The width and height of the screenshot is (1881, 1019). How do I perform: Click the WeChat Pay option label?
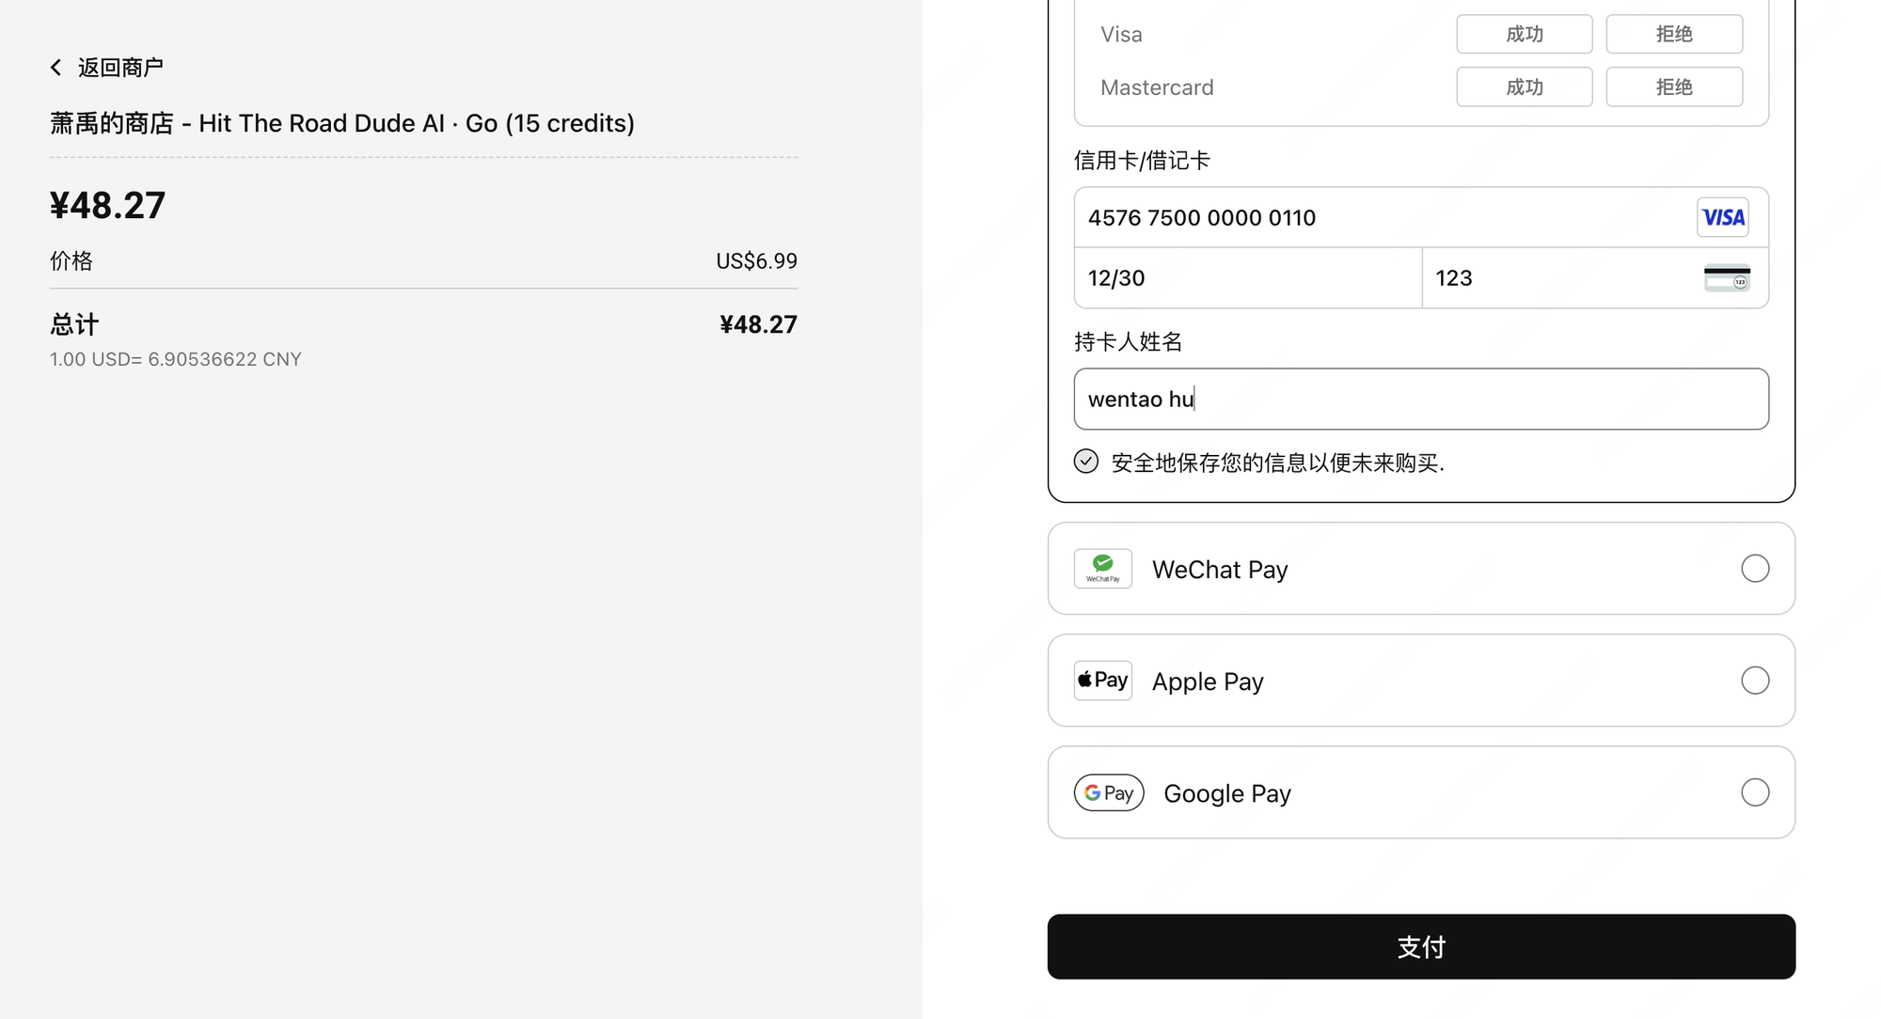click(1220, 570)
